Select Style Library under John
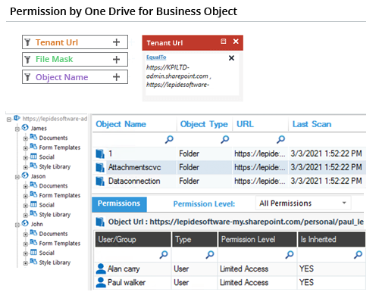The height and width of the screenshot is (295, 379). tap(55, 262)
